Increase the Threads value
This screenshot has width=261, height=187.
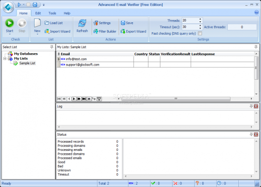[200, 19]
